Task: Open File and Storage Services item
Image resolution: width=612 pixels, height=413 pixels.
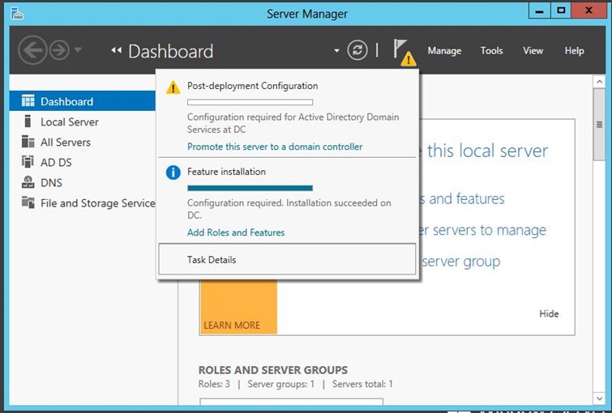Action: coord(83,202)
